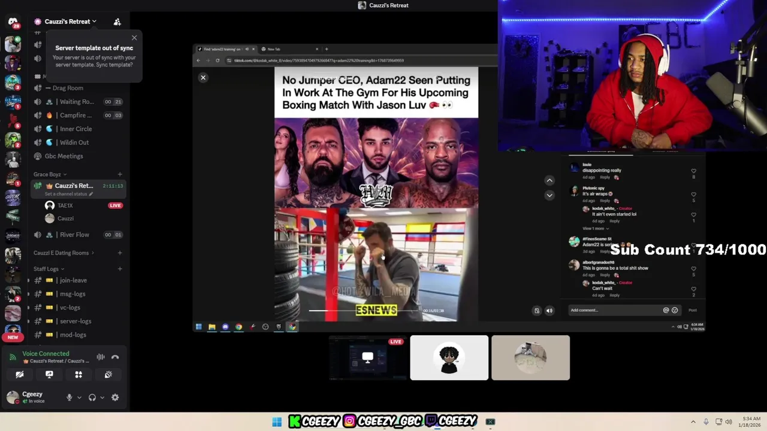Expand View 1 more replies
The height and width of the screenshot is (431, 767).
tap(596, 228)
